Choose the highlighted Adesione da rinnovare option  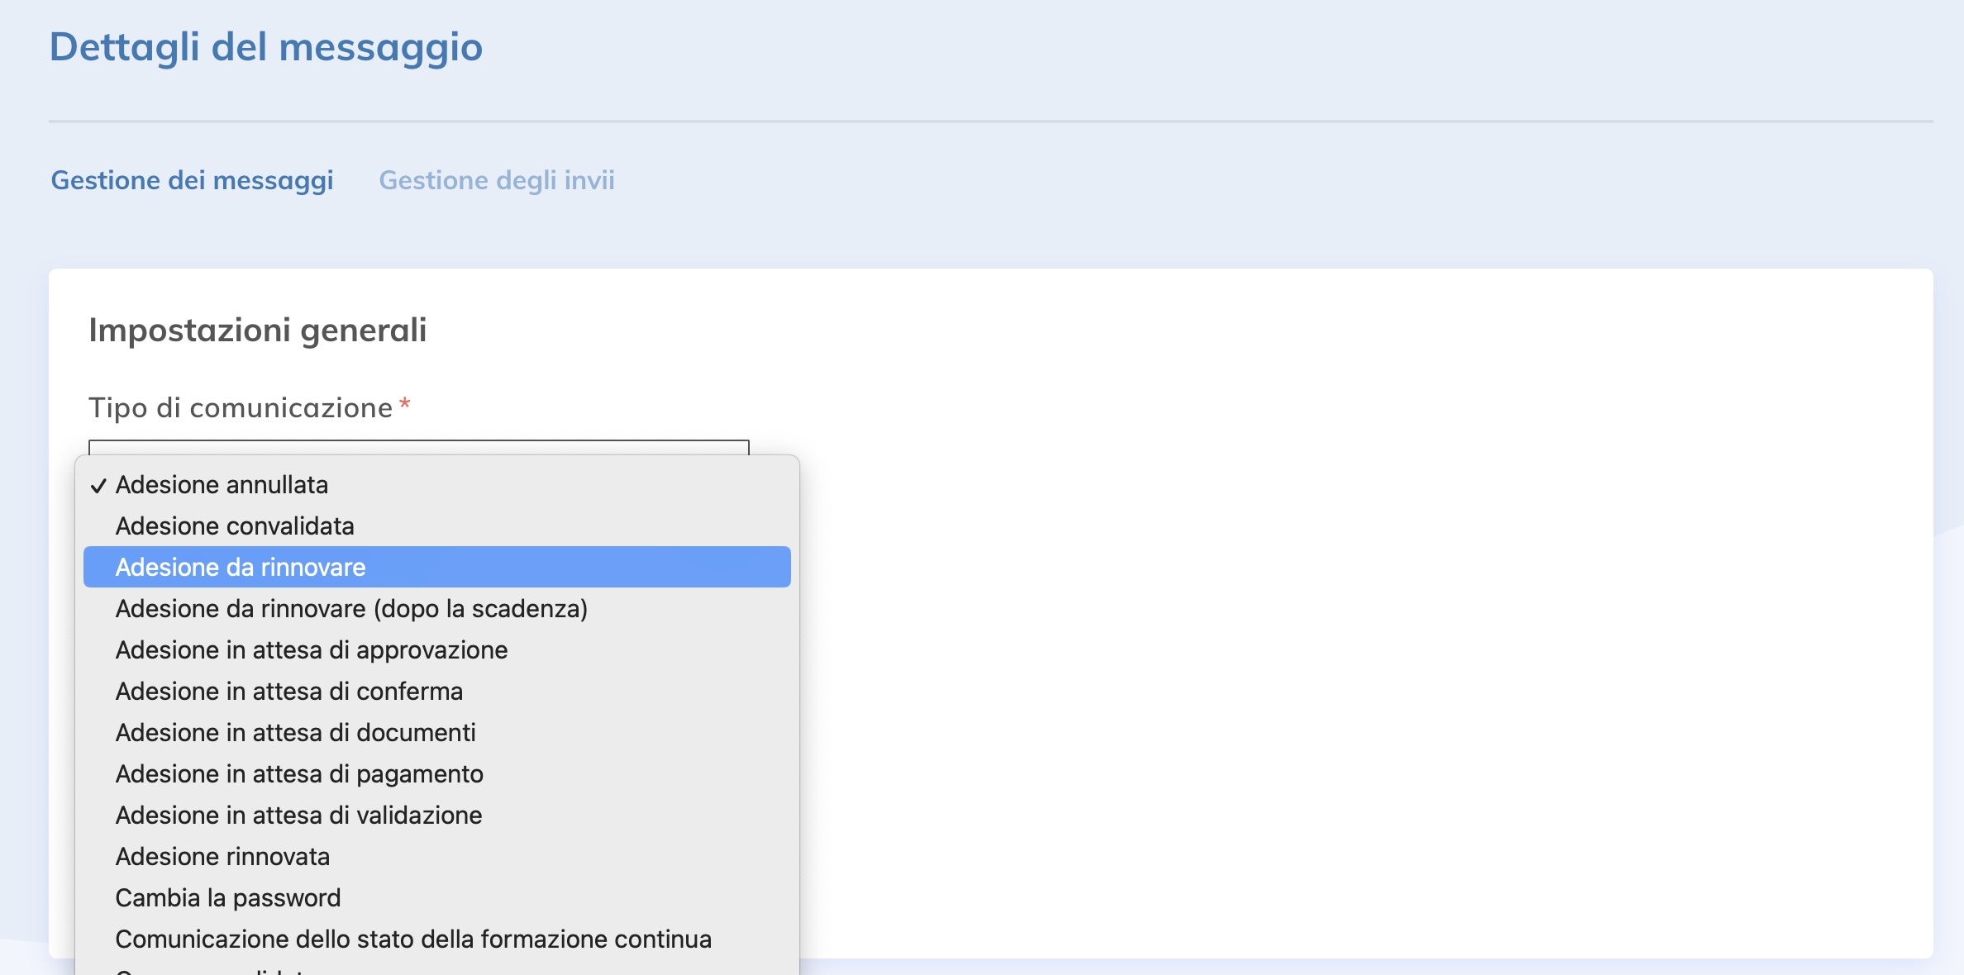pos(241,568)
